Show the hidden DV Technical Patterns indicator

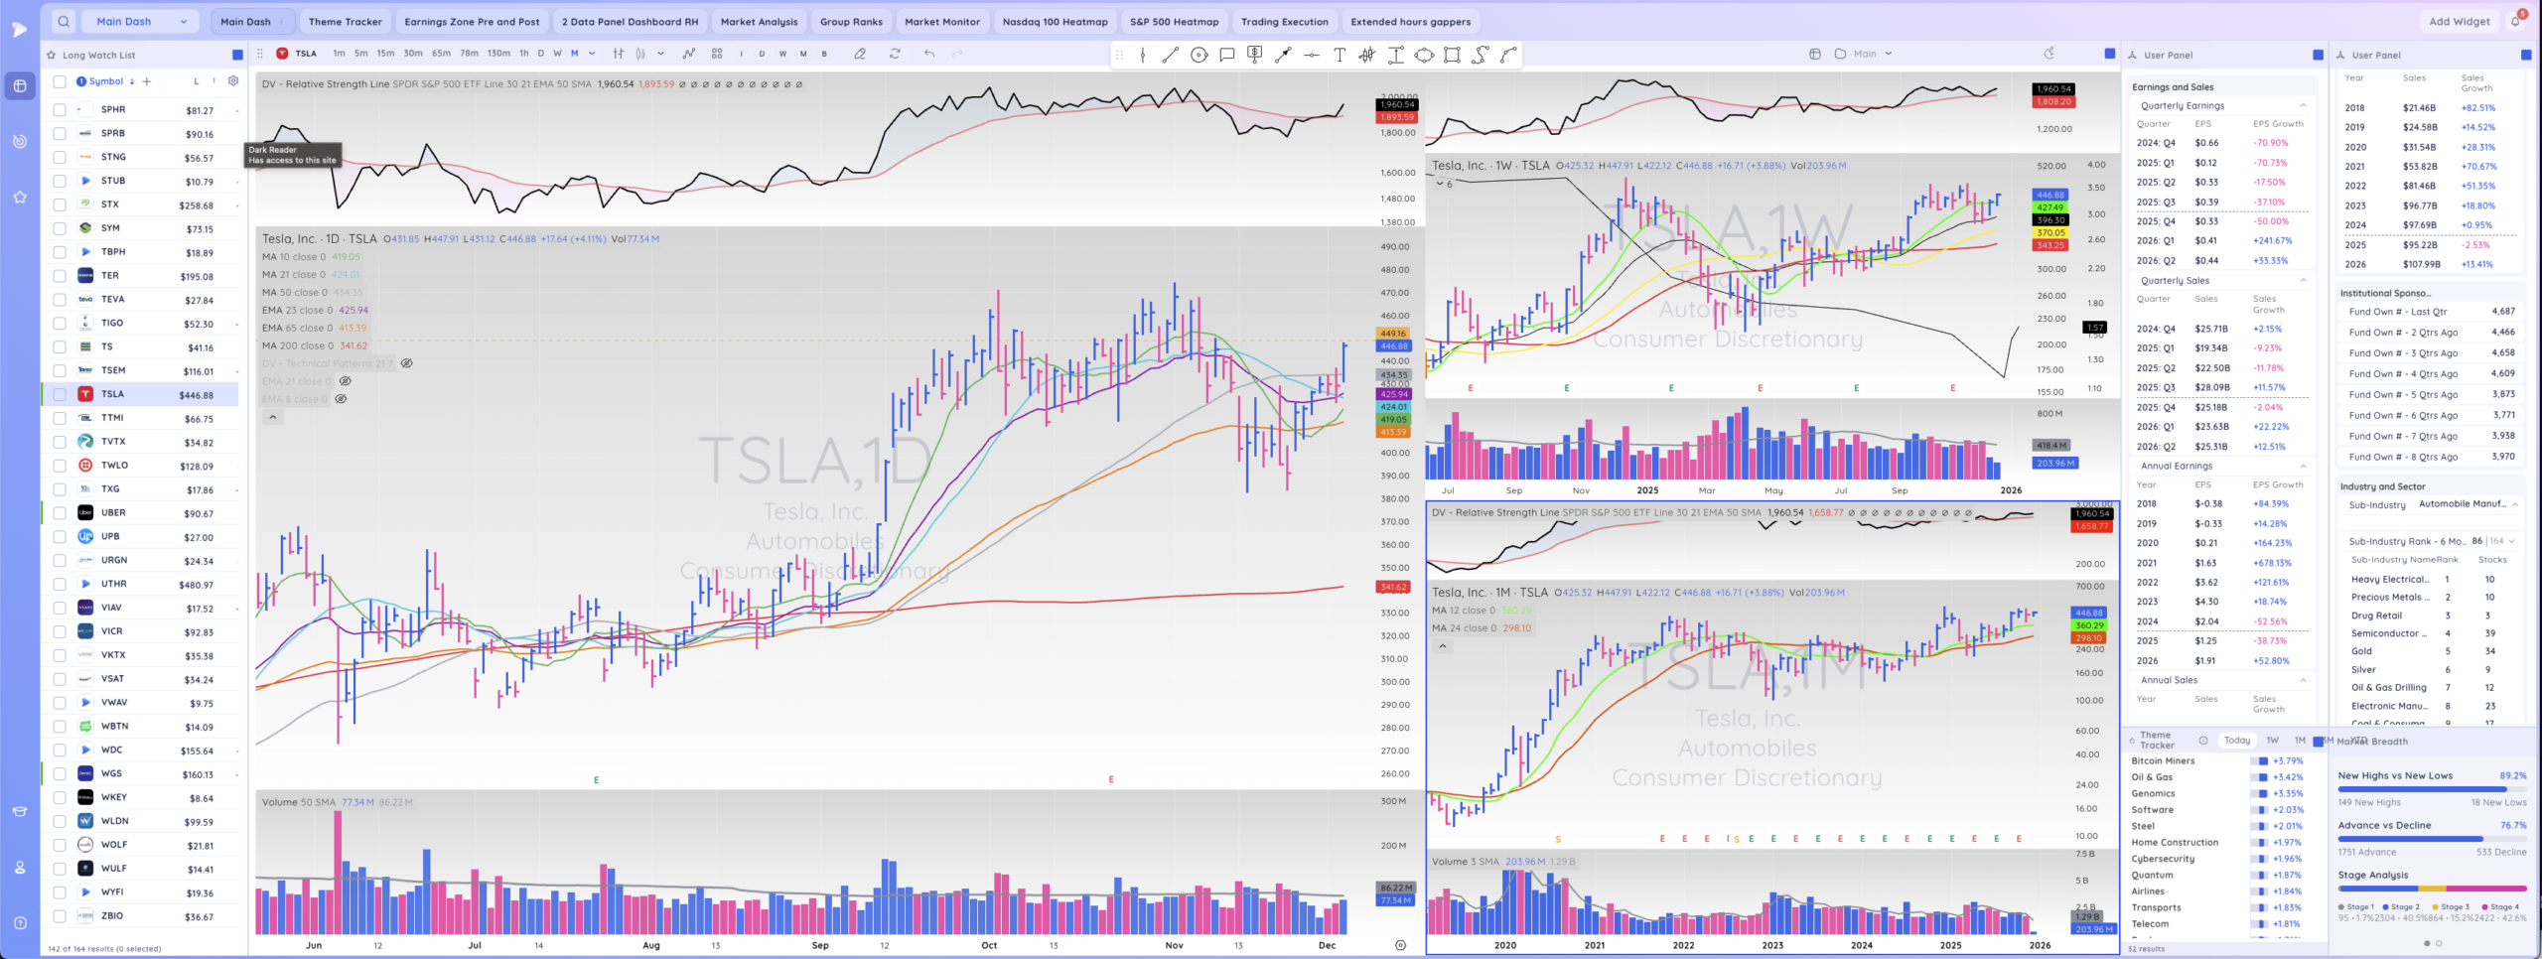pos(406,363)
